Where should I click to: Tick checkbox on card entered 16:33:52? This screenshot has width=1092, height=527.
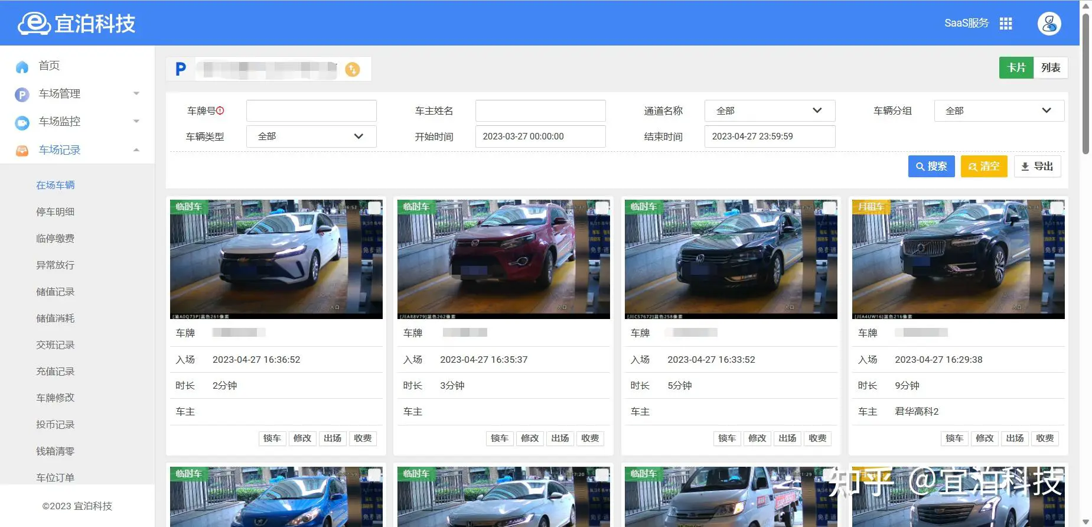point(829,207)
